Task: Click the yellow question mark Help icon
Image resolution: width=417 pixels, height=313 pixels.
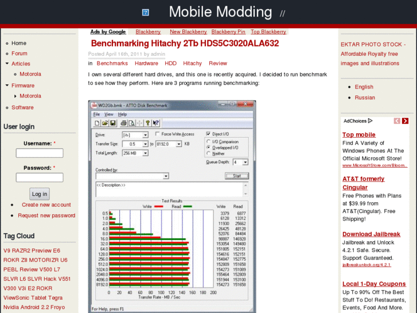Action: [147, 123]
